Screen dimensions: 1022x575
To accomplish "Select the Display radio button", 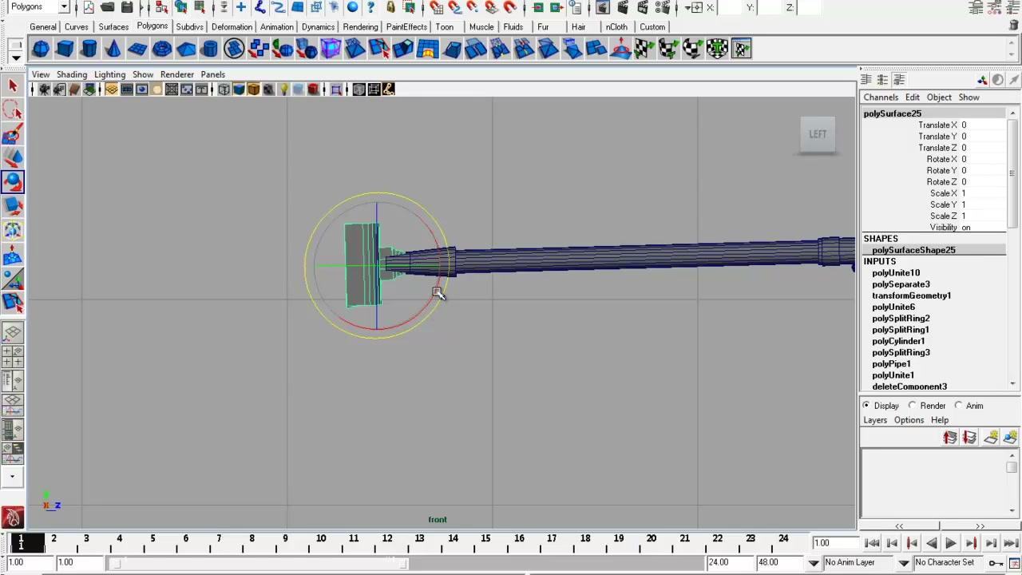I will [x=866, y=406].
